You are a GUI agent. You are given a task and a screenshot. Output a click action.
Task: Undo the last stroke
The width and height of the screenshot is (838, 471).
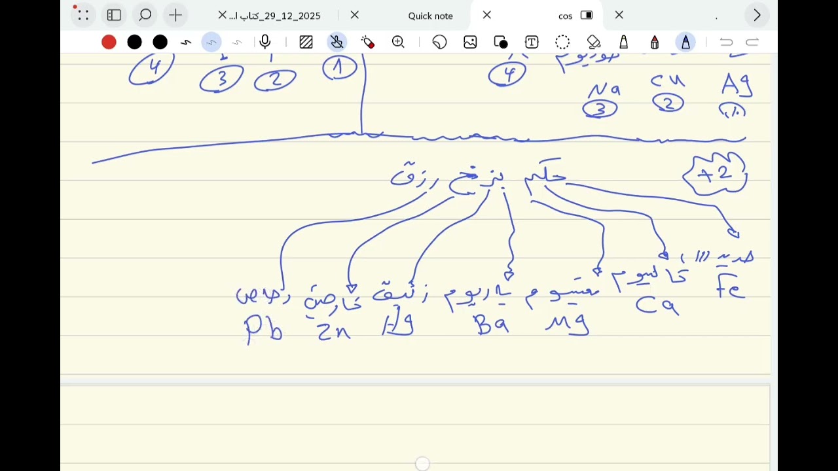726,43
